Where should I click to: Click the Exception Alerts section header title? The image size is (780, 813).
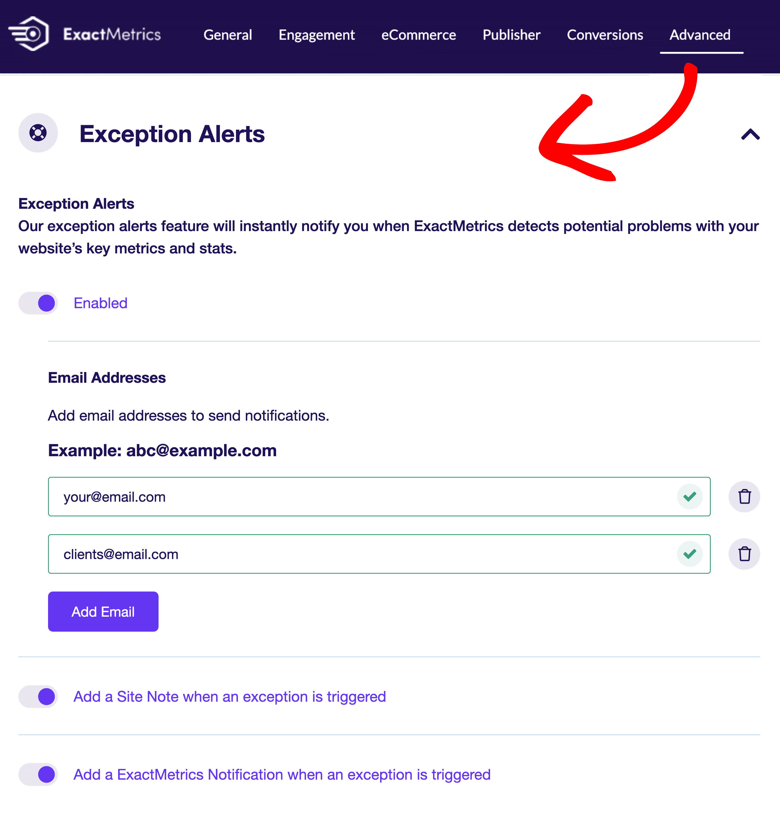tap(172, 134)
